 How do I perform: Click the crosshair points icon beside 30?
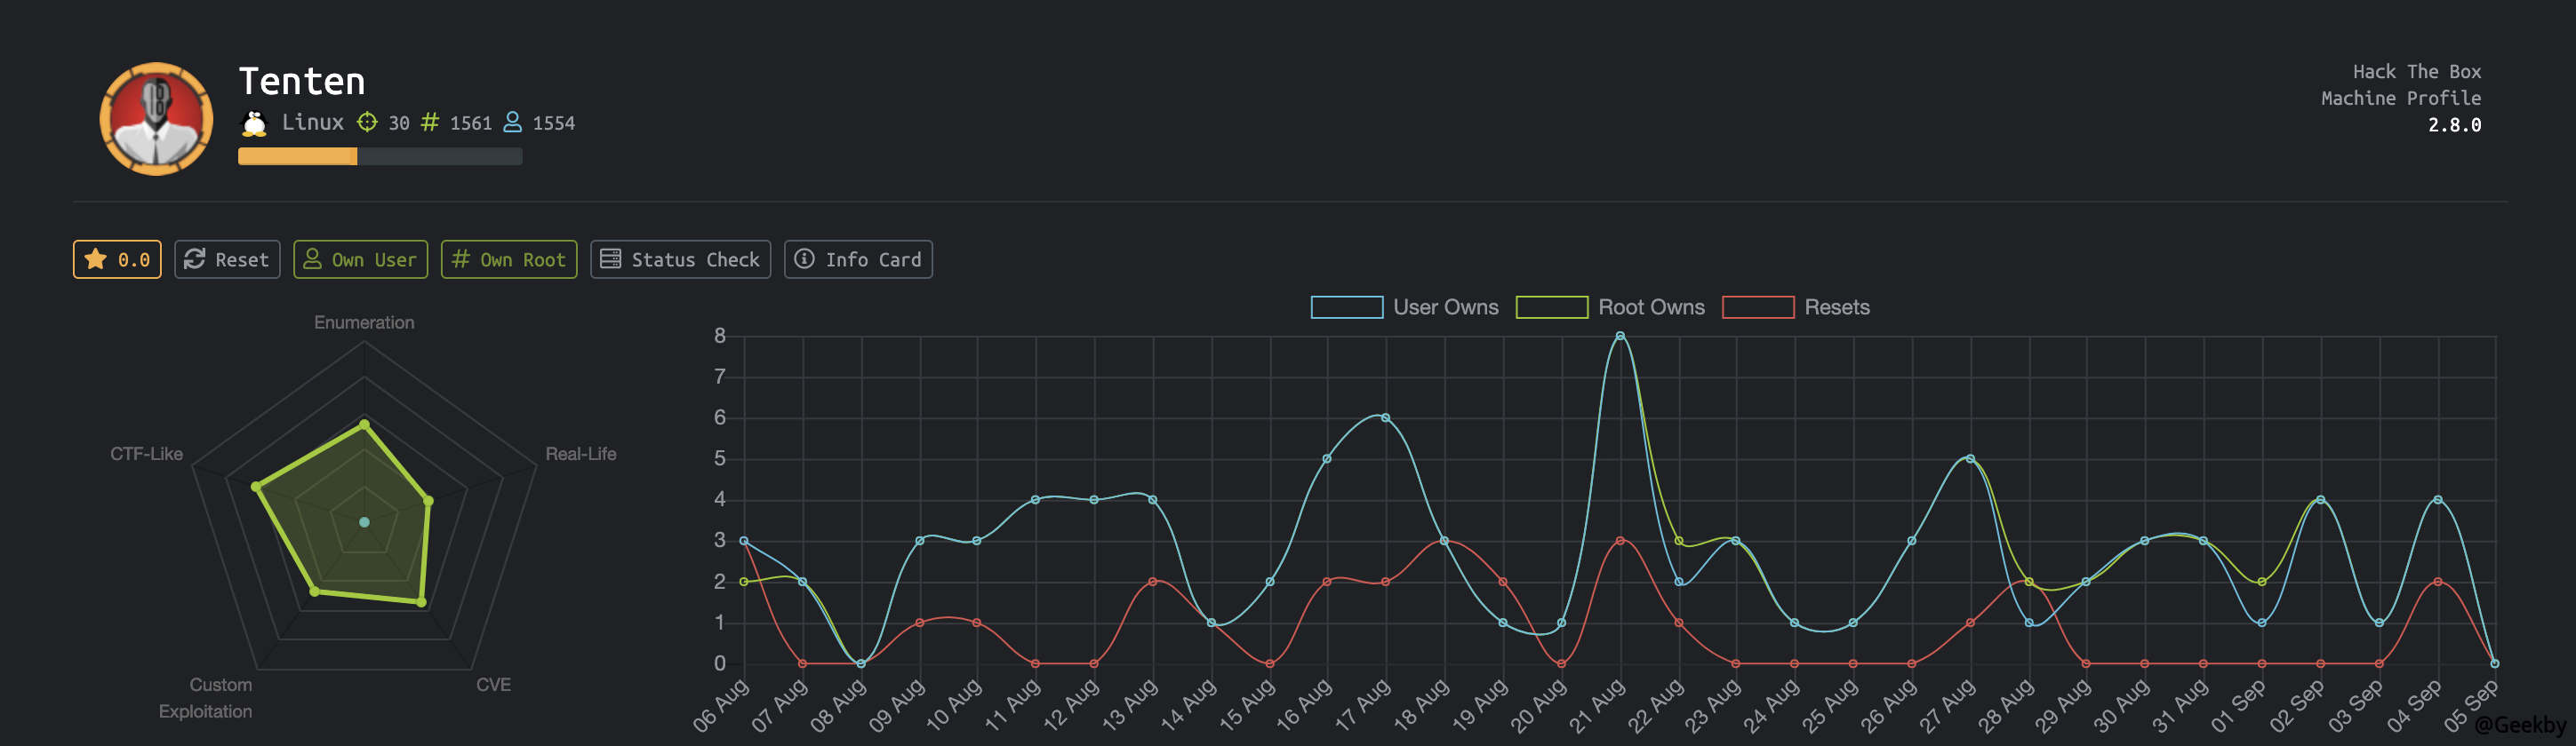click(x=367, y=122)
